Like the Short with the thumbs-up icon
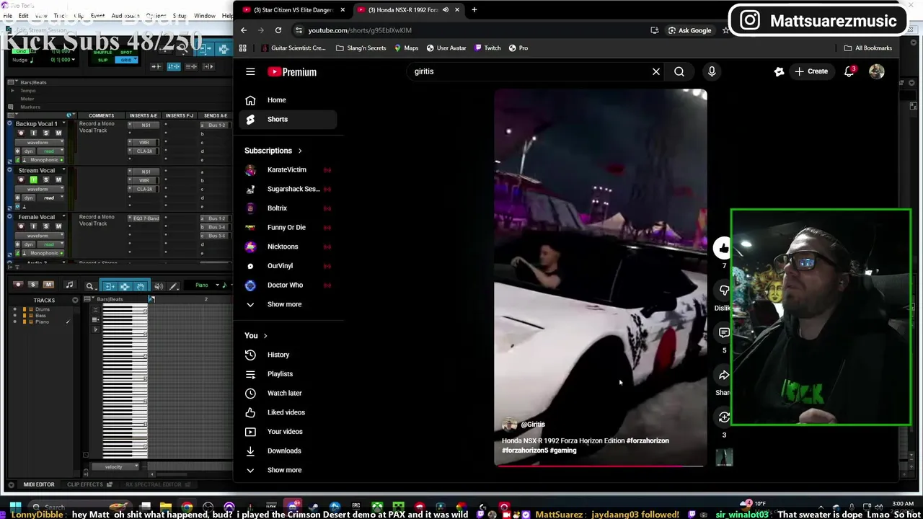 (723, 248)
